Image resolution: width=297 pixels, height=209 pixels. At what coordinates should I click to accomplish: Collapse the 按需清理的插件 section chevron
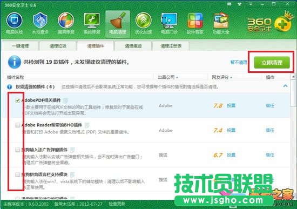(285, 86)
